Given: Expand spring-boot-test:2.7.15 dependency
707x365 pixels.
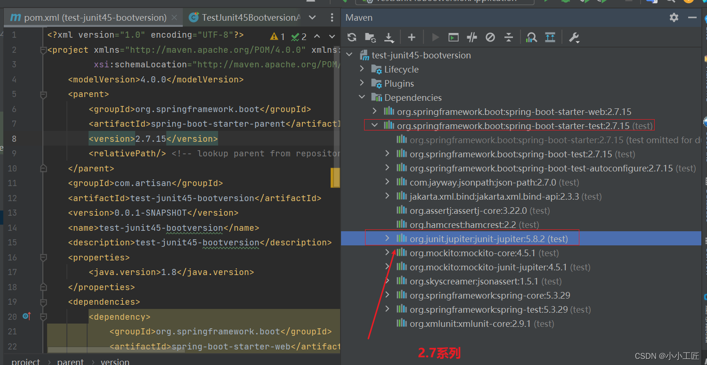Looking at the screenshot, I should click(x=388, y=154).
